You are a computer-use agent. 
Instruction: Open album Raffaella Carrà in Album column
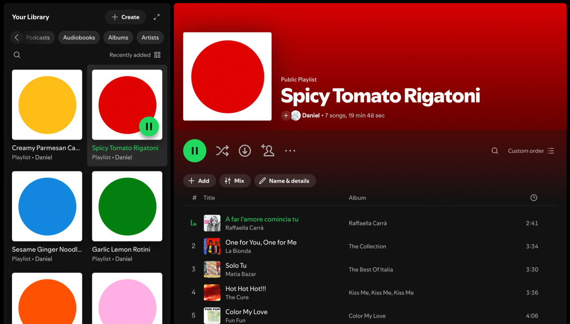tap(368, 223)
